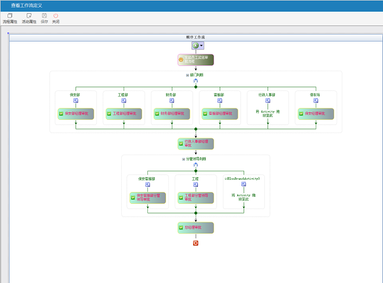This screenshot has width=383, height=283.
Task: Click the 保存 save toolbar button
Action: [44, 18]
